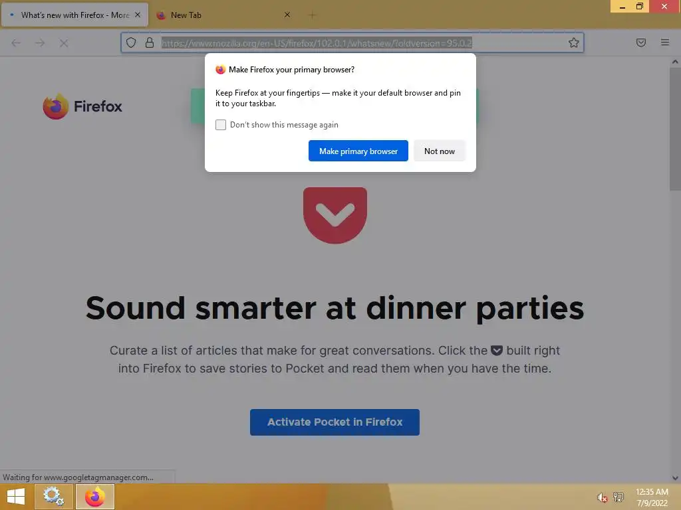This screenshot has height=510, width=681.
Task: Open tracking protection shield icon
Action: (x=131, y=42)
